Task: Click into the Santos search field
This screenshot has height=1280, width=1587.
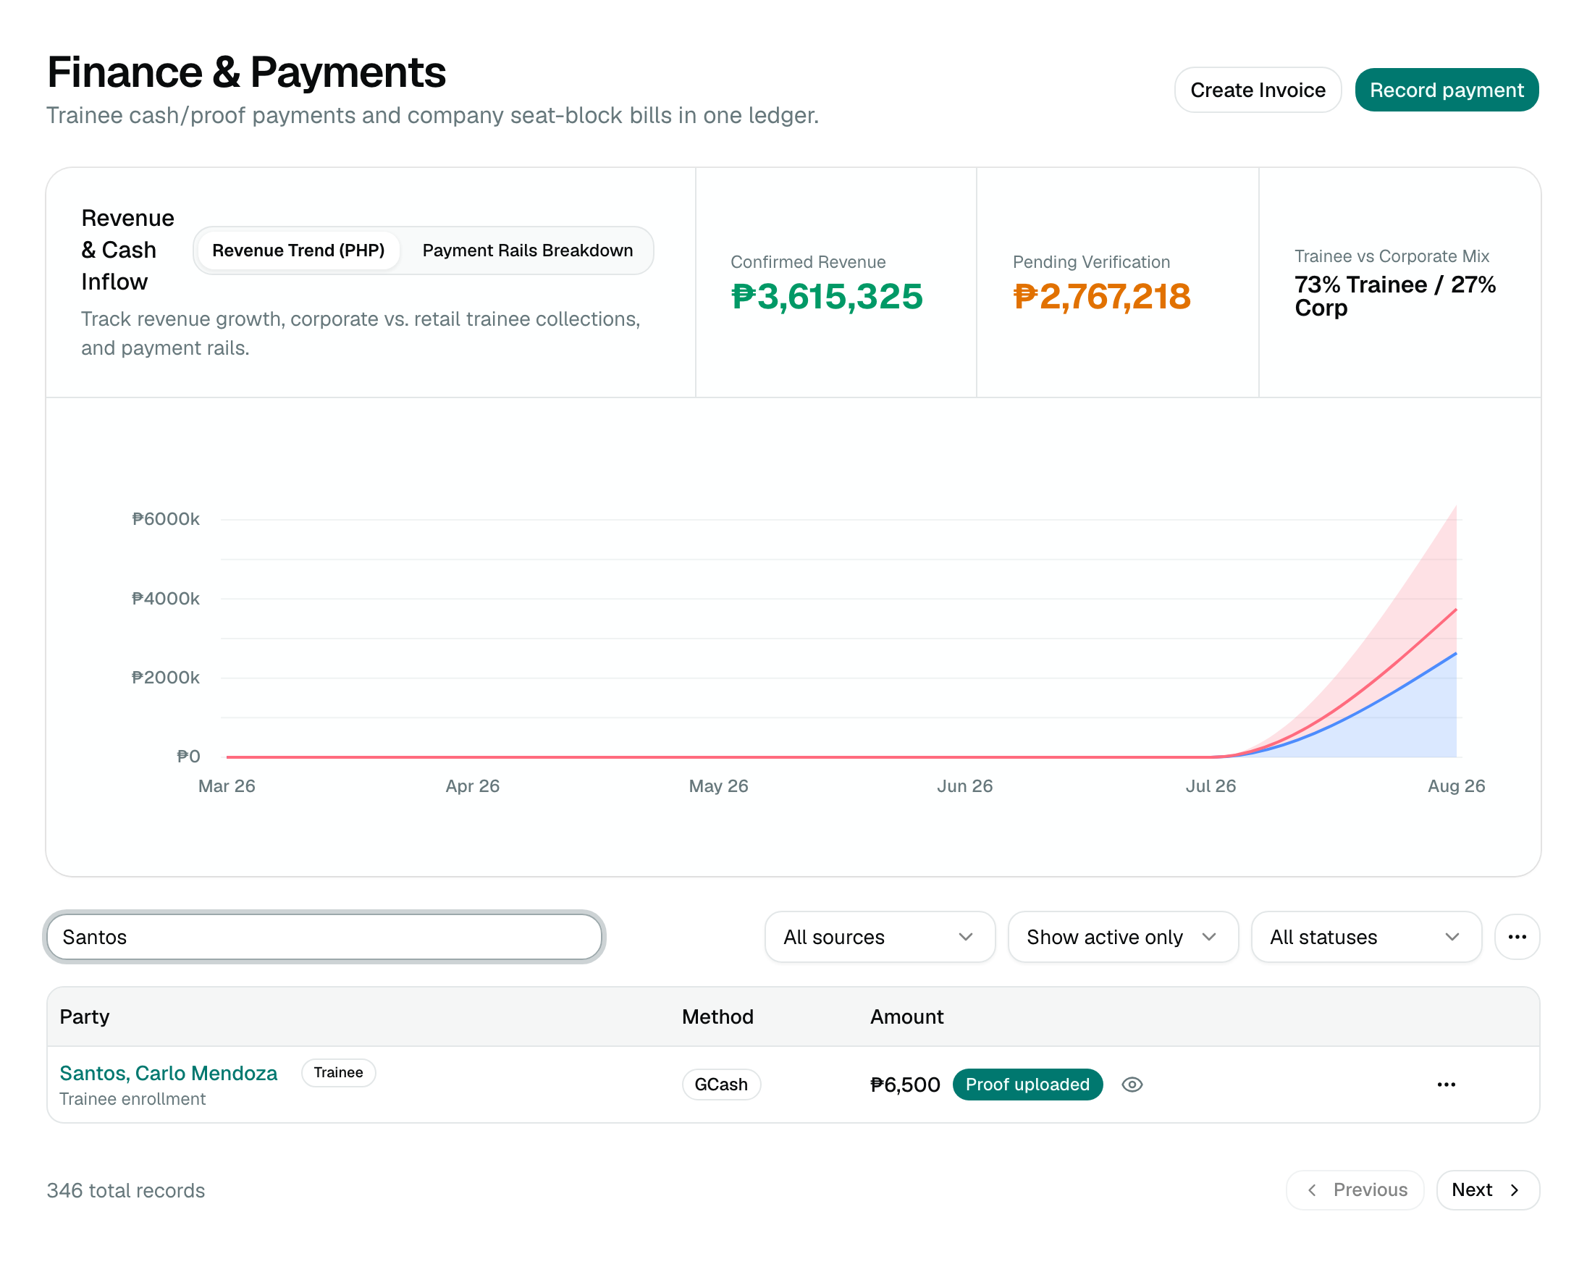Action: [324, 936]
